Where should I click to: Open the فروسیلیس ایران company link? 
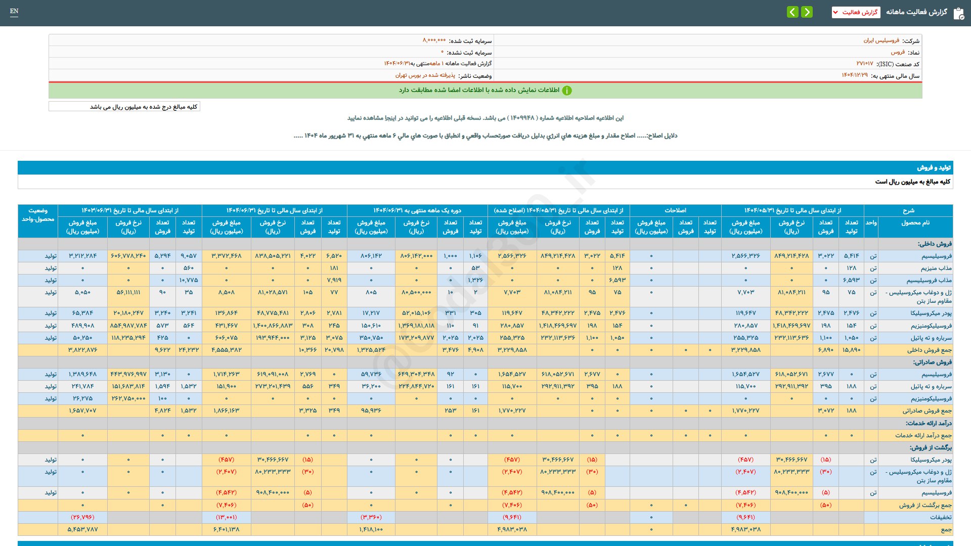[881, 40]
